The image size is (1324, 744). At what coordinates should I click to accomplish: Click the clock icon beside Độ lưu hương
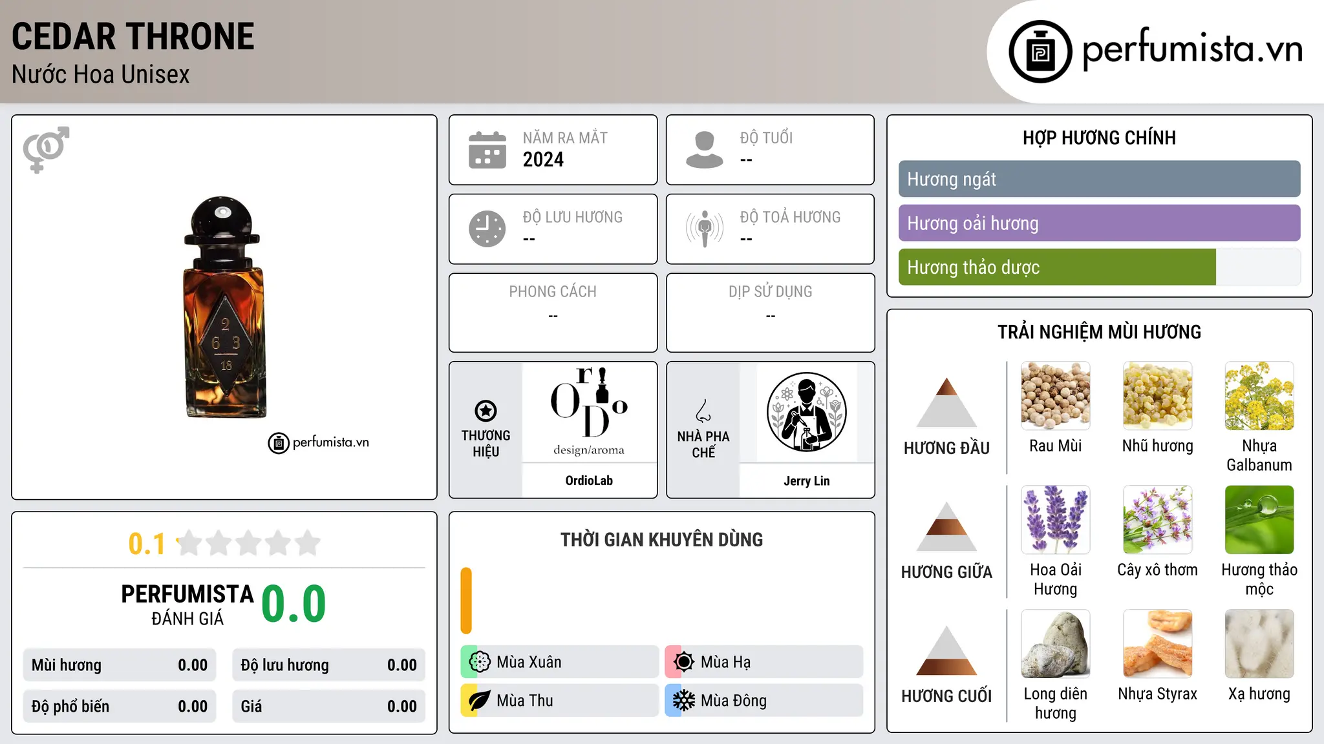point(487,229)
